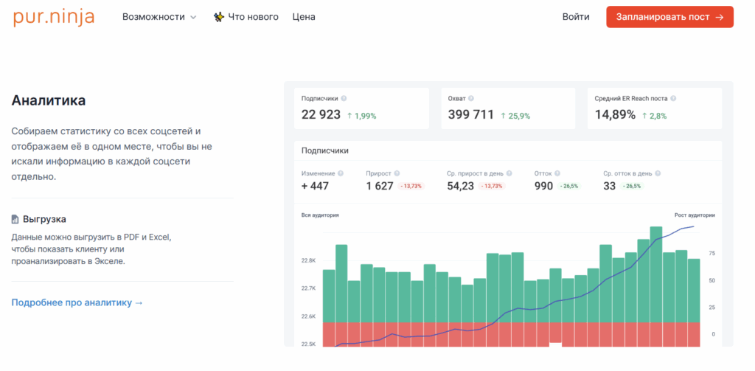
Task: Click the 22 923 subscribers stat card
Action: [x=361, y=108]
